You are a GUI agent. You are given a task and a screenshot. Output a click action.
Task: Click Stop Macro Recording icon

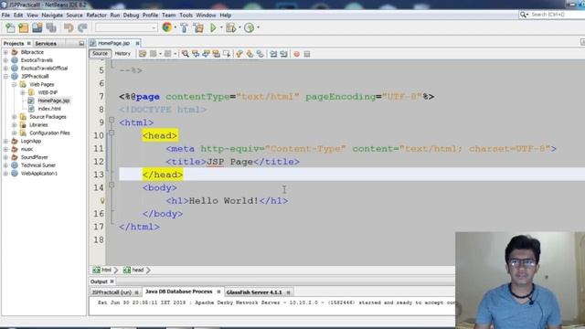(307, 54)
